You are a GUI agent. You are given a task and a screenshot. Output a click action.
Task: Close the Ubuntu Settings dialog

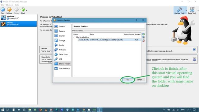(x=143, y=20)
